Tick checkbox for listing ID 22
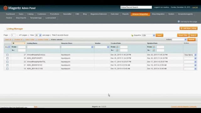The image size is (201, 113). tap(8, 62)
